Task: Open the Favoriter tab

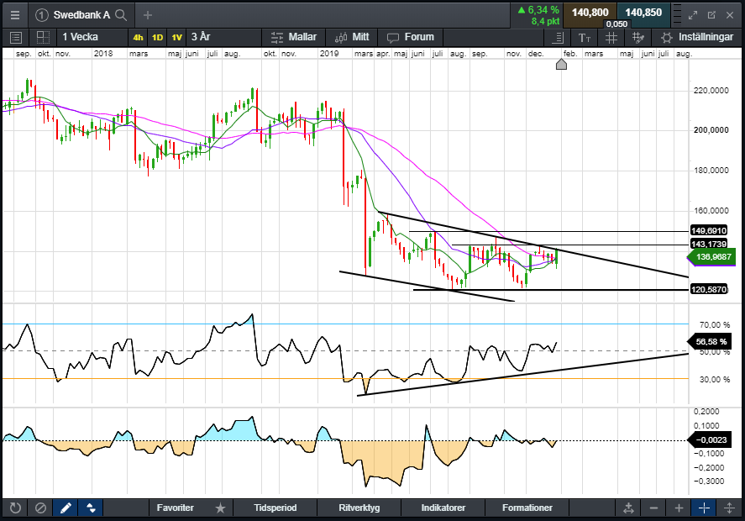Action: [176, 508]
